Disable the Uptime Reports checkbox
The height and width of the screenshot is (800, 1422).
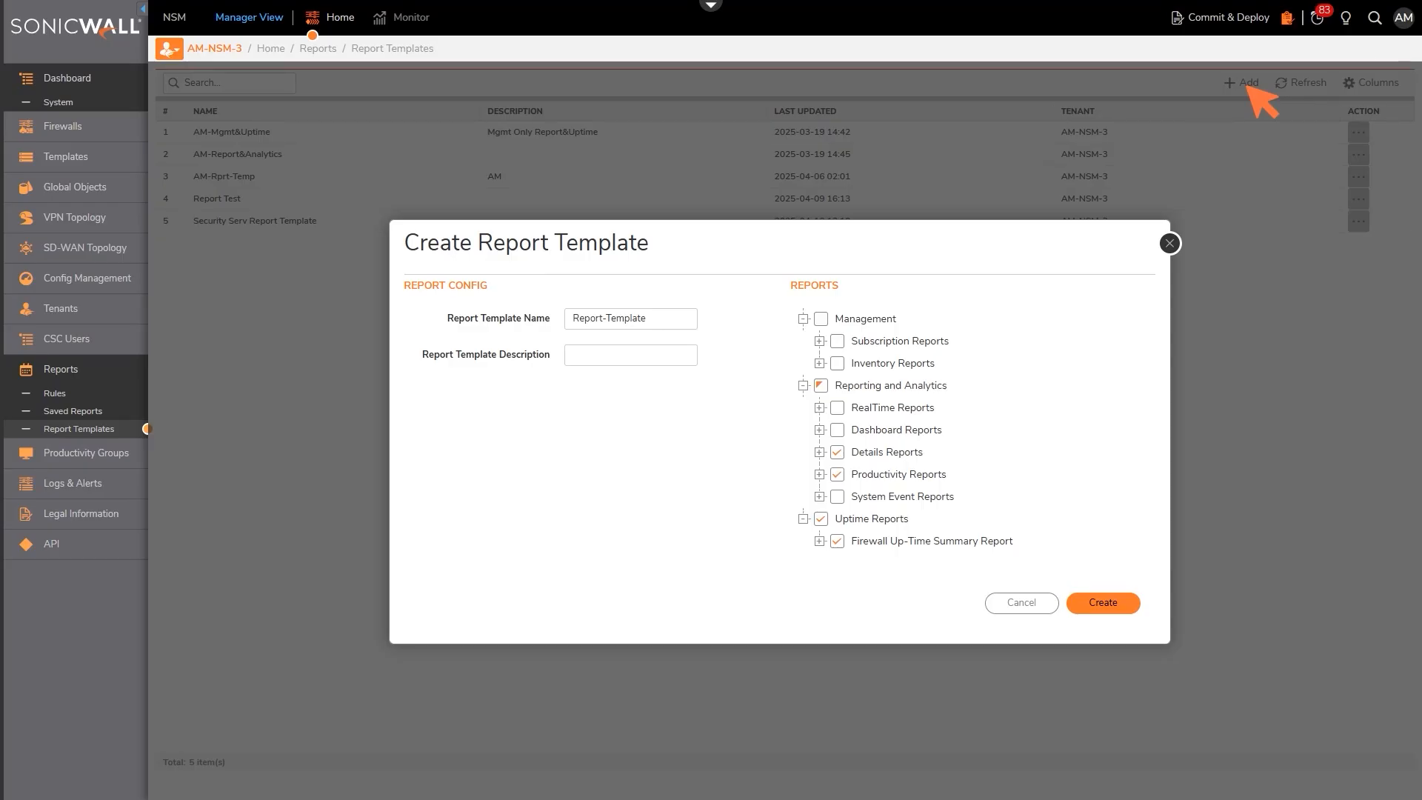(821, 519)
